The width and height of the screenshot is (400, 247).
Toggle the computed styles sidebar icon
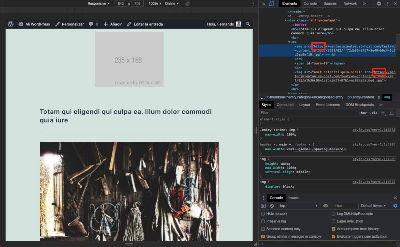(x=391, y=113)
